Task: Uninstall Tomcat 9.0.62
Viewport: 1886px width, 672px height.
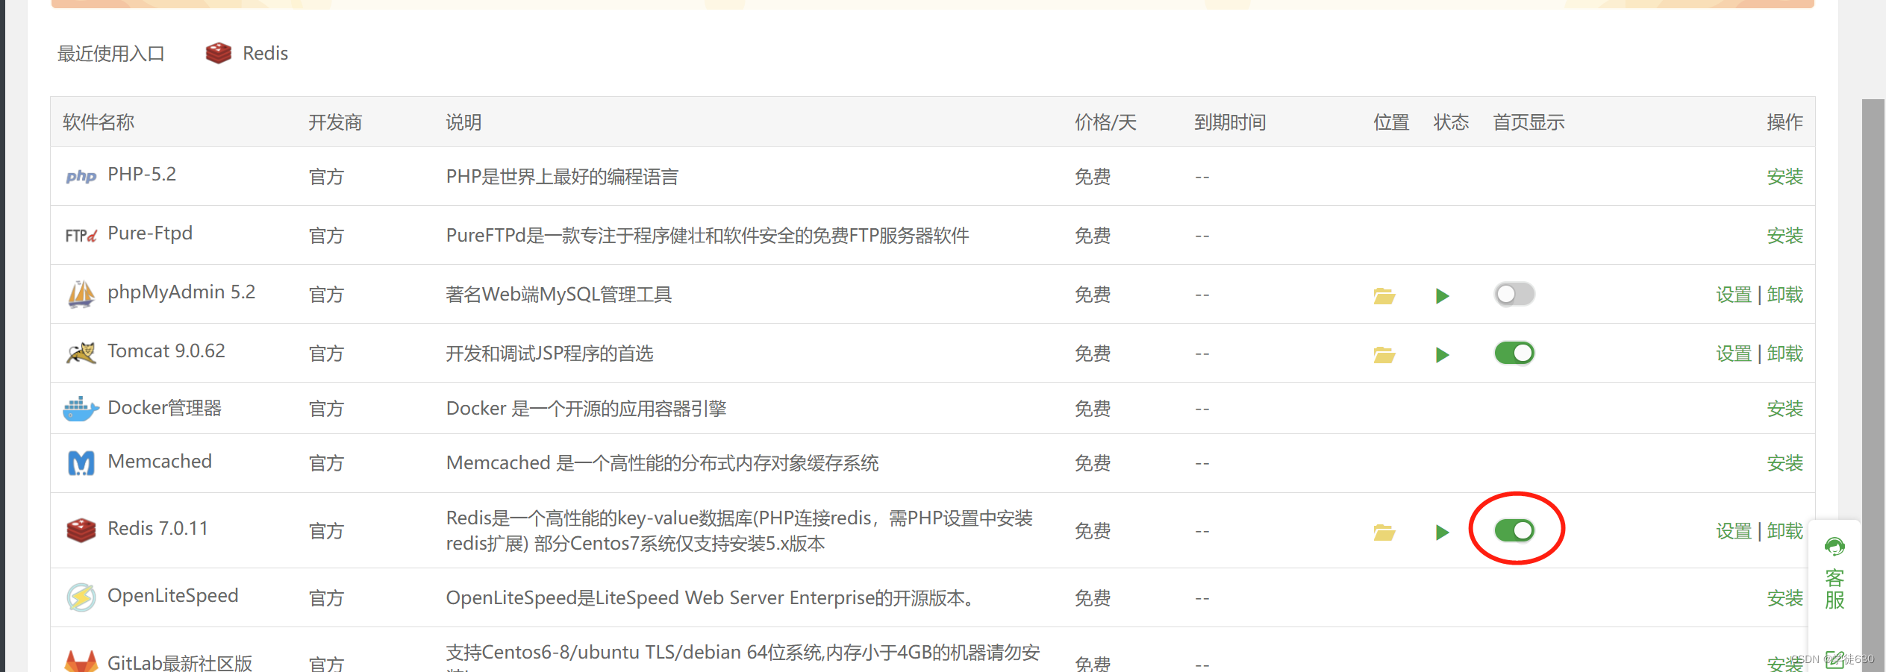Action: coord(1784,354)
